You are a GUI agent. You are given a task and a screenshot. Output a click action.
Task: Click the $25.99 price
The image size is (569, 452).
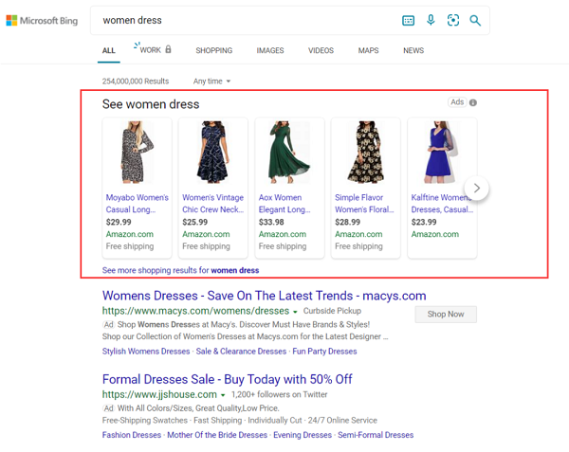tap(194, 222)
